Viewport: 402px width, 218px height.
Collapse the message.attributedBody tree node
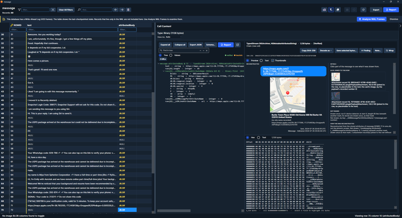159,64
